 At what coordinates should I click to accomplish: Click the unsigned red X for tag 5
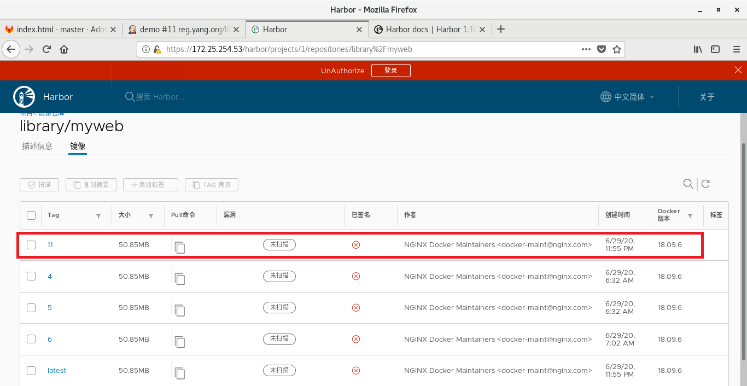pyautogui.click(x=356, y=308)
